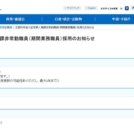Set font size to small (小)

pyautogui.click(x=121, y=9)
